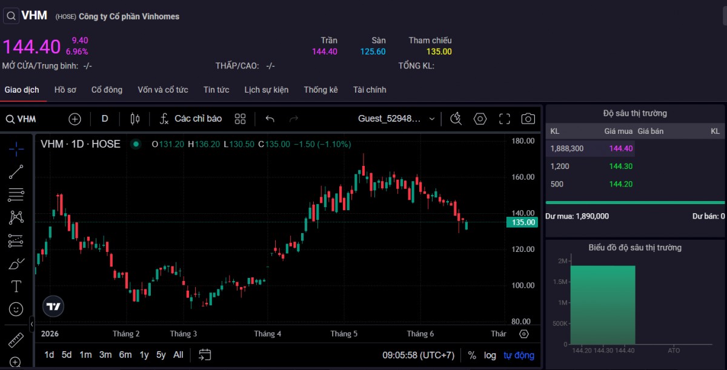This screenshot has height=370, width=727.
Task: Click the quick search icon in the toolbar
Action: coord(456,119)
